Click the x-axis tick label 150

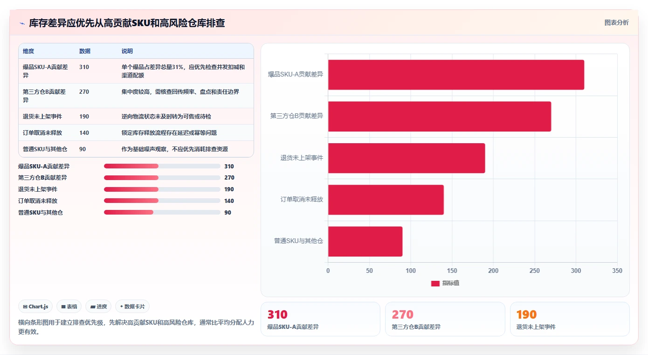(x=452, y=271)
